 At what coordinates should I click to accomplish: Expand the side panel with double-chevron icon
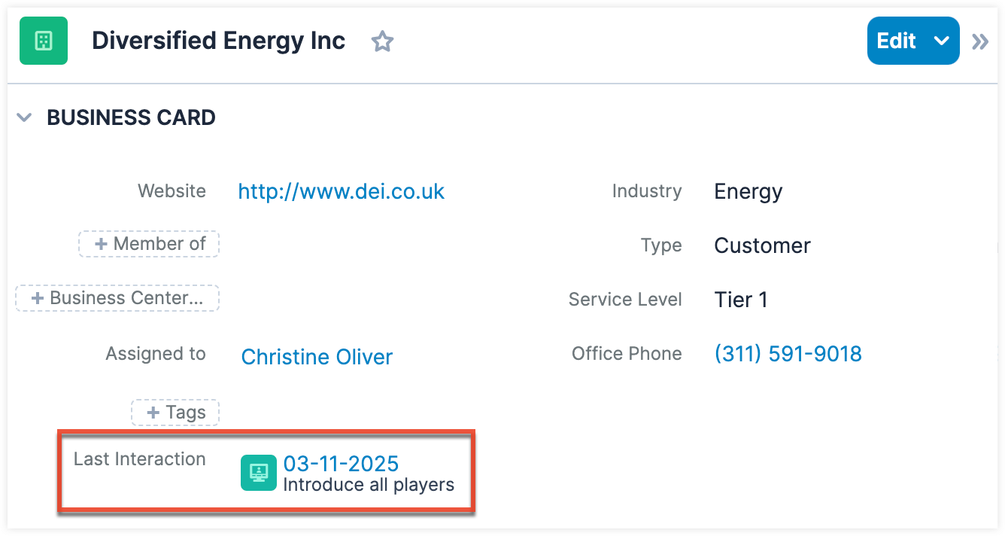[980, 41]
